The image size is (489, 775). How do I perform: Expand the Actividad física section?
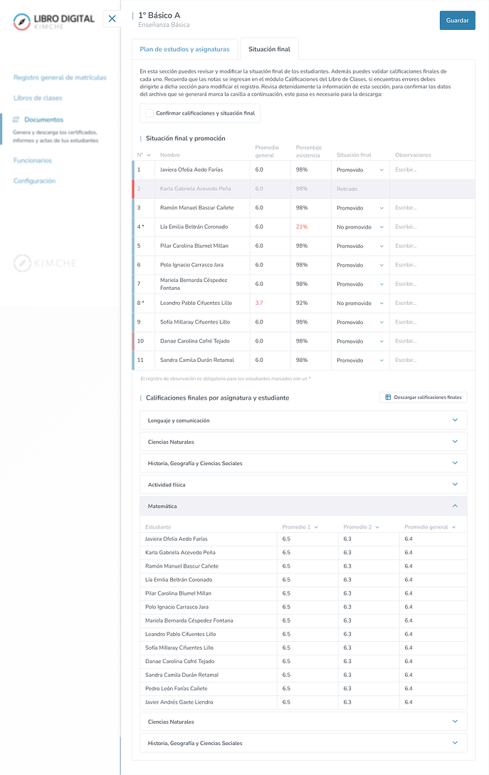click(x=303, y=484)
